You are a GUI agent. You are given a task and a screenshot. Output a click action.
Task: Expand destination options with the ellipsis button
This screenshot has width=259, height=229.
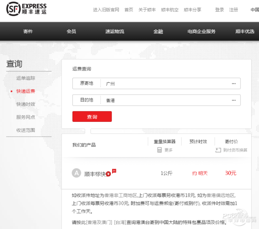click(234, 100)
